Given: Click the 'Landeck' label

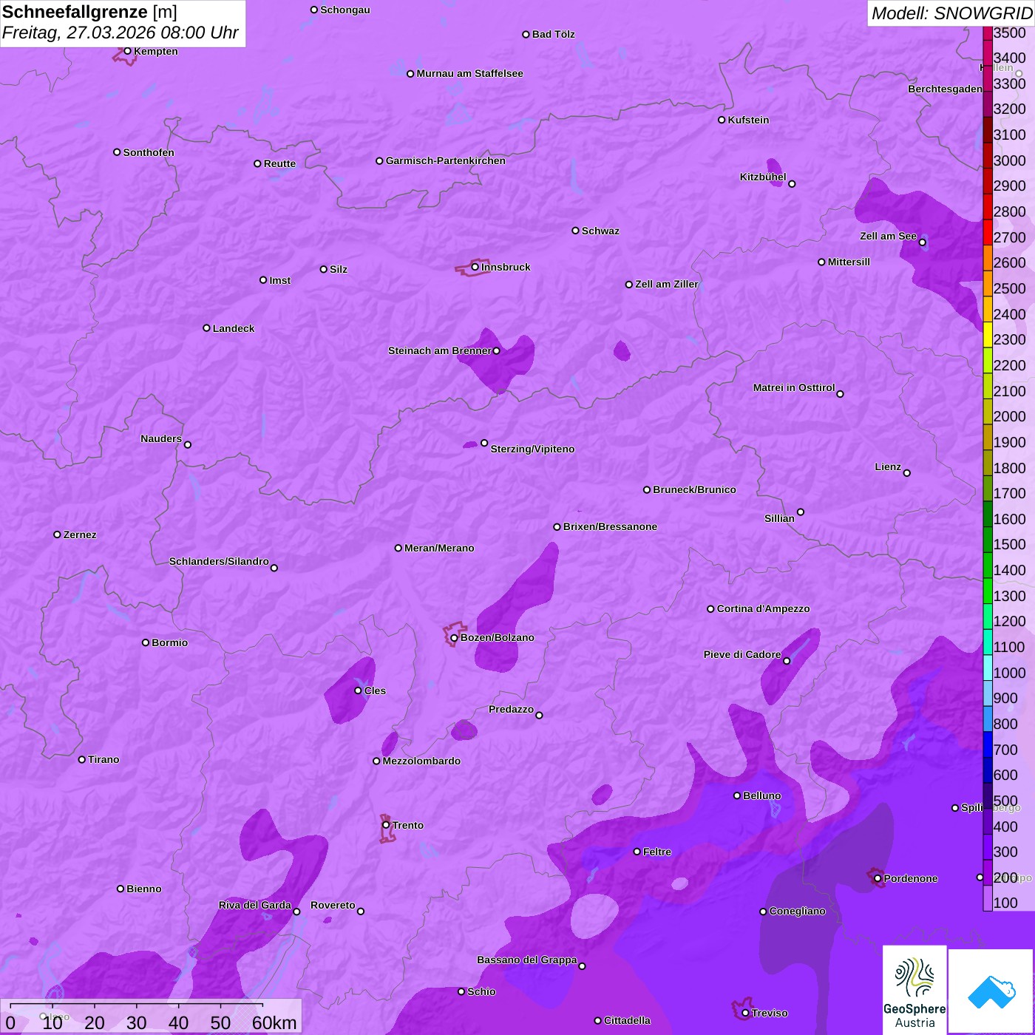Looking at the screenshot, I should click(x=234, y=328).
